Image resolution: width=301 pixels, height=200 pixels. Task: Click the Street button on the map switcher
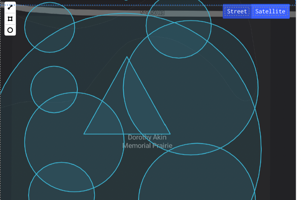[x=237, y=11]
